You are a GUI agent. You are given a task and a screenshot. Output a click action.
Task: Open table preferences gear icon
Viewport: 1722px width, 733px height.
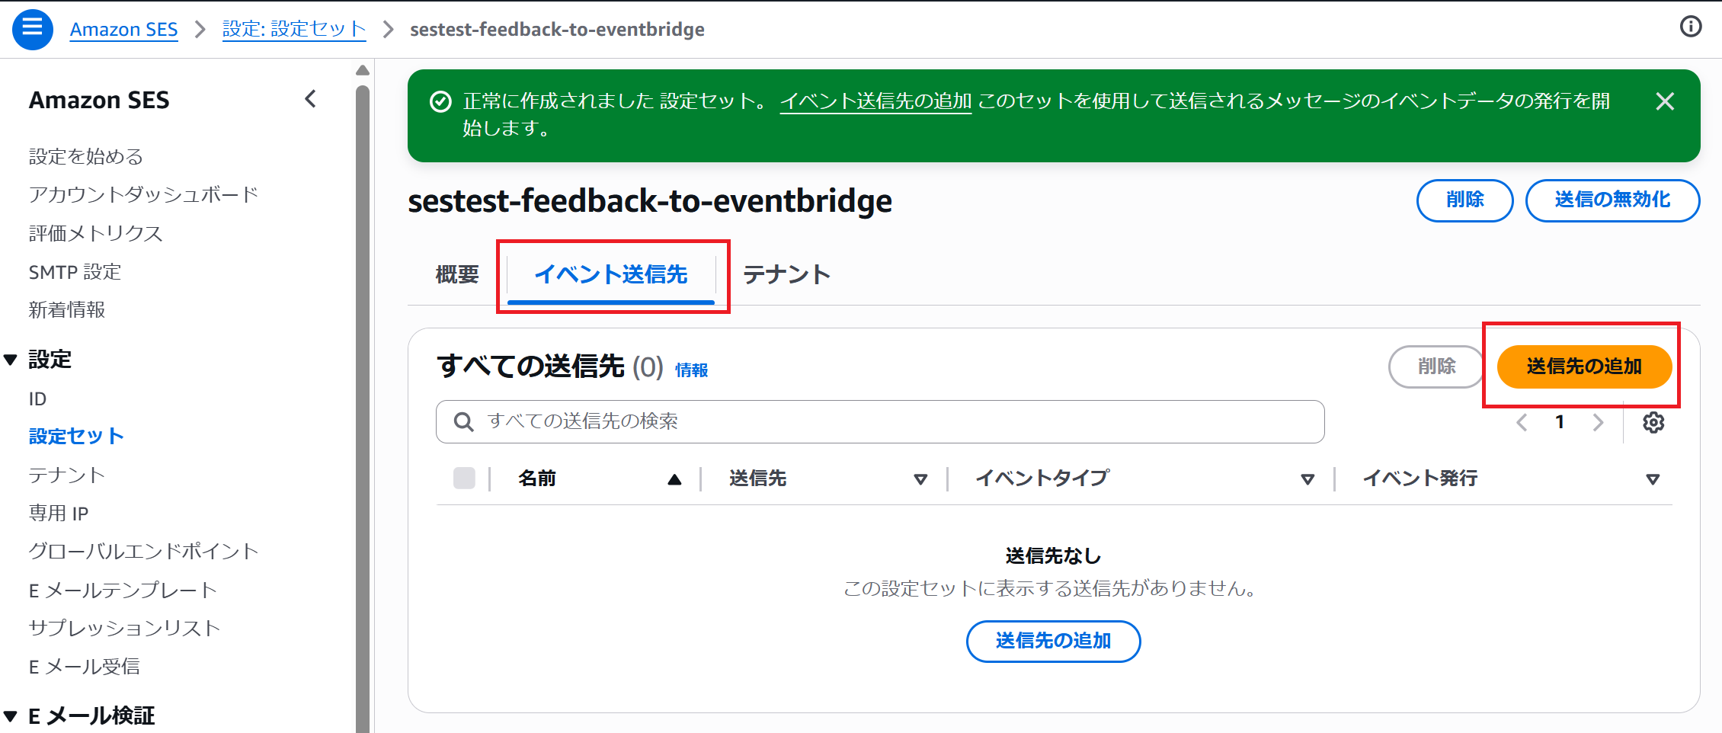[1653, 422]
